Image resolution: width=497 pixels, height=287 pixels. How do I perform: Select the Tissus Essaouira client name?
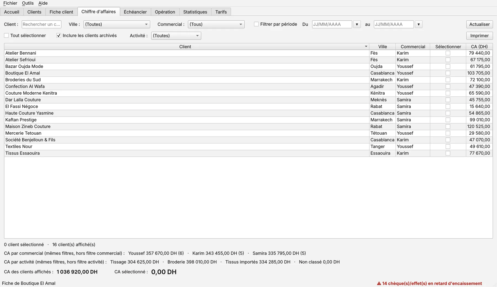22,153
